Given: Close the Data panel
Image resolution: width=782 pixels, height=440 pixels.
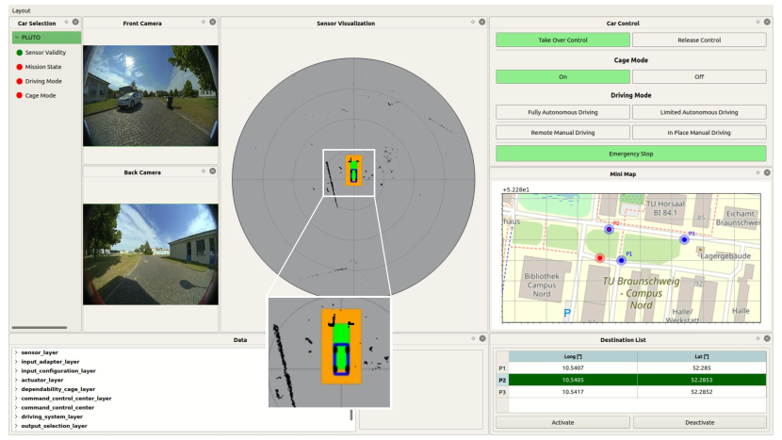Looking at the screenshot, I should tap(482, 338).
